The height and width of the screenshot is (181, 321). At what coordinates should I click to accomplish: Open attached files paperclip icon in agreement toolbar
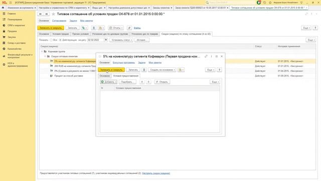point(129,28)
